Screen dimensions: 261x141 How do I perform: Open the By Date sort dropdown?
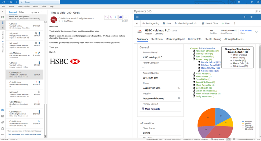(35, 13)
